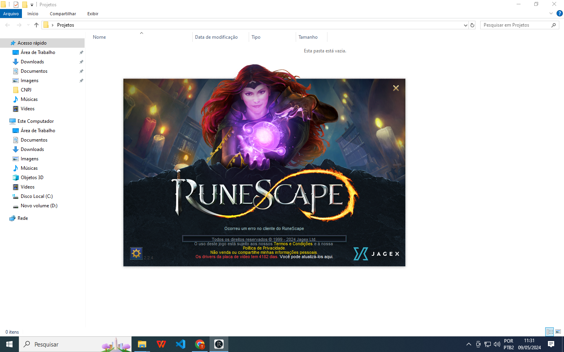
Task: Click the Back navigation arrow
Action: point(7,25)
